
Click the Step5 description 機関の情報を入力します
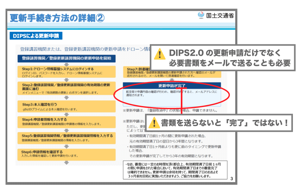[x=55, y=140]
